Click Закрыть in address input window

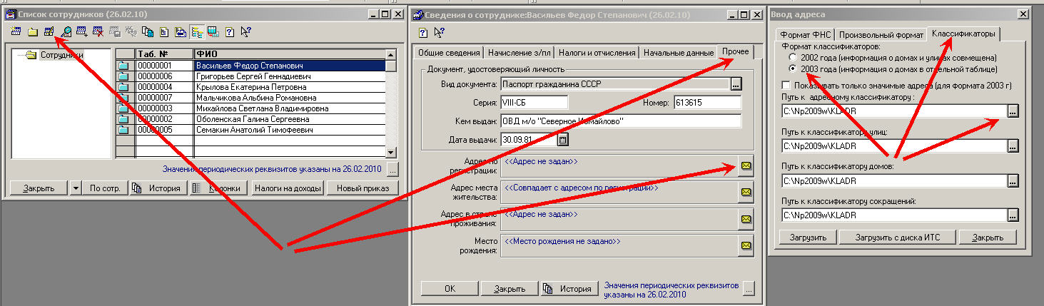[988, 238]
